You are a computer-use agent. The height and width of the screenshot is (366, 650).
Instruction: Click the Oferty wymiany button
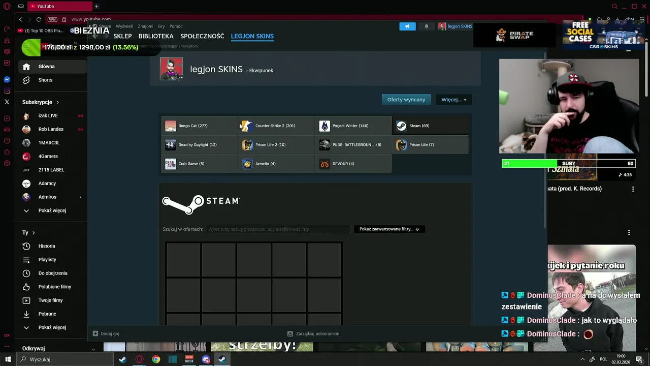(x=406, y=100)
